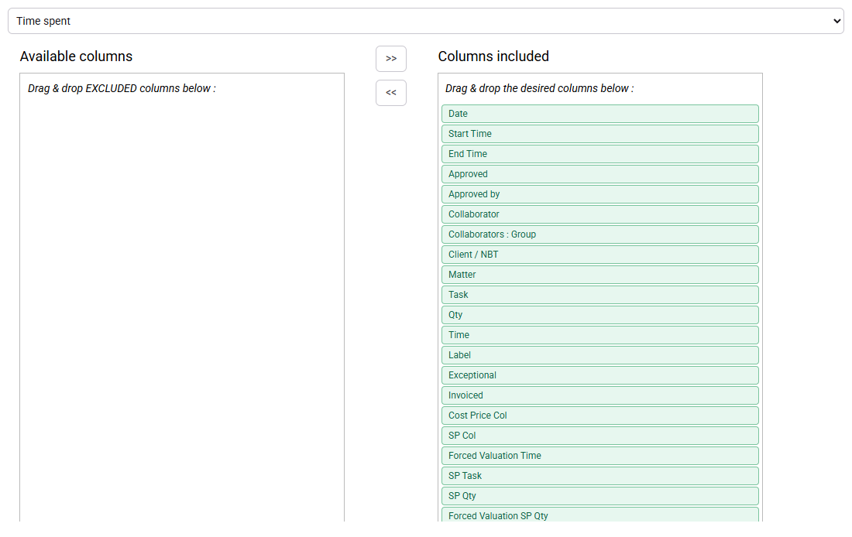
Task: Select the Matter column item
Action: tap(599, 275)
